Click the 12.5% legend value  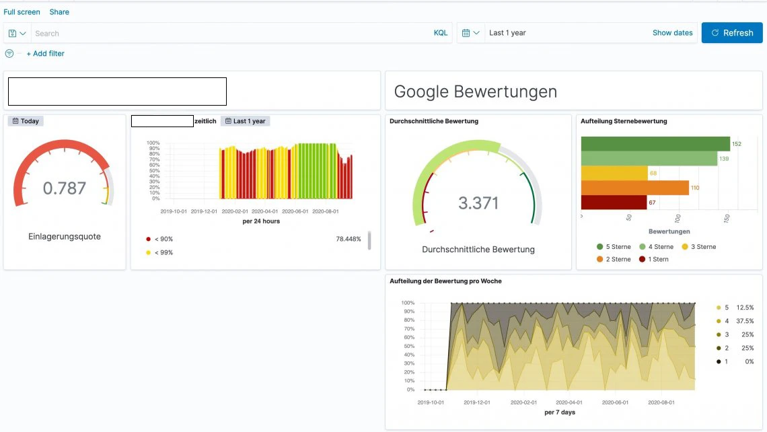pos(745,308)
